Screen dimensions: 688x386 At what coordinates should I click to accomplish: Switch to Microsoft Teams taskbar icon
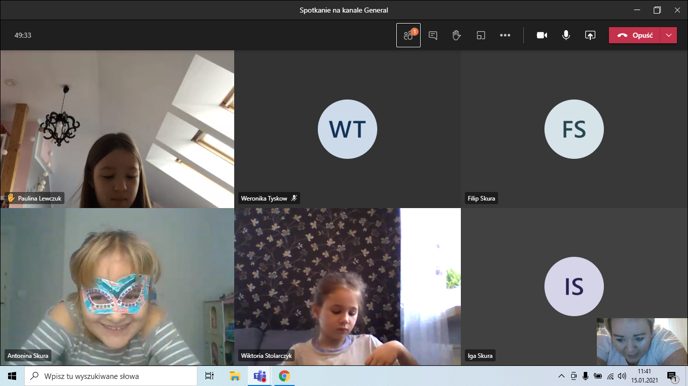(x=259, y=376)
